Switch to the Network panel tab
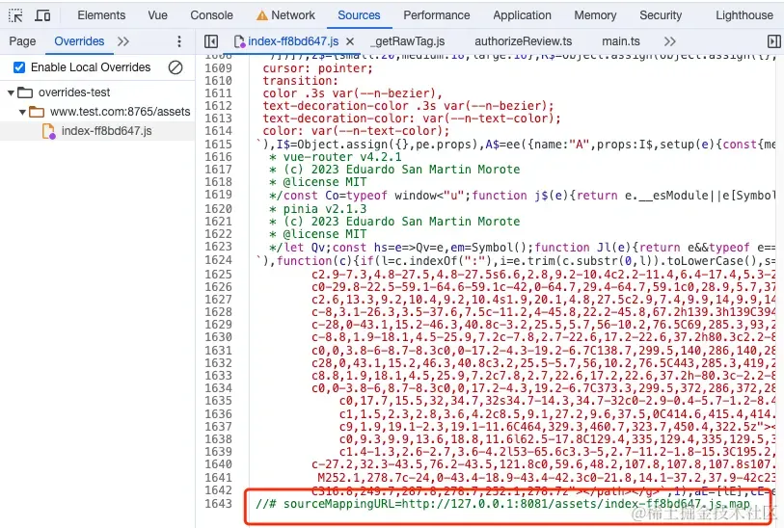Screen dimensions: 784x528 coord(292,15)
